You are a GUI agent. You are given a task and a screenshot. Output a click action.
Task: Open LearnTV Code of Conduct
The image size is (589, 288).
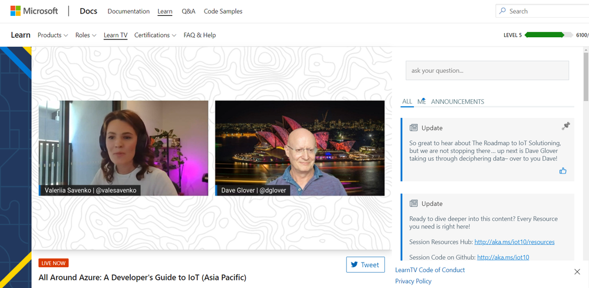(430, 270)
